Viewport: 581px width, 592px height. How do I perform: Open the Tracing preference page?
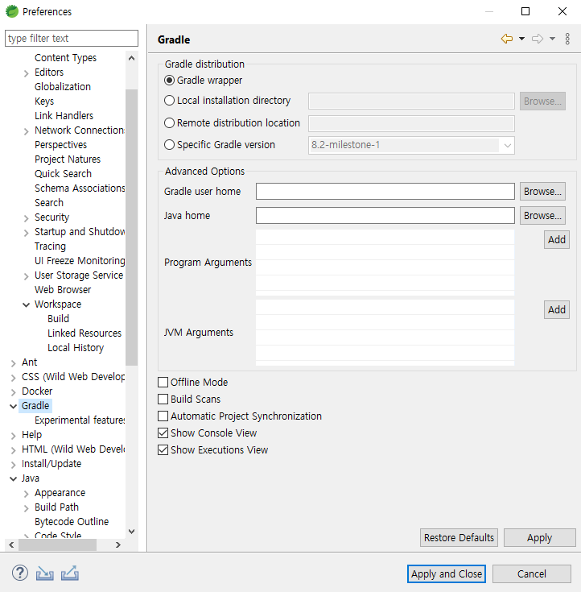[x=50, y=246]
